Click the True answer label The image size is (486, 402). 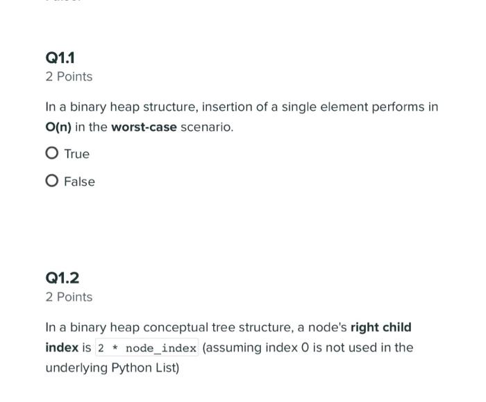76,154
